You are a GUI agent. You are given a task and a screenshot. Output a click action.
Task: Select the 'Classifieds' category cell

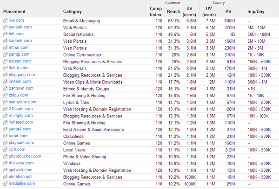pyautogui.click(x=73, y=136)
